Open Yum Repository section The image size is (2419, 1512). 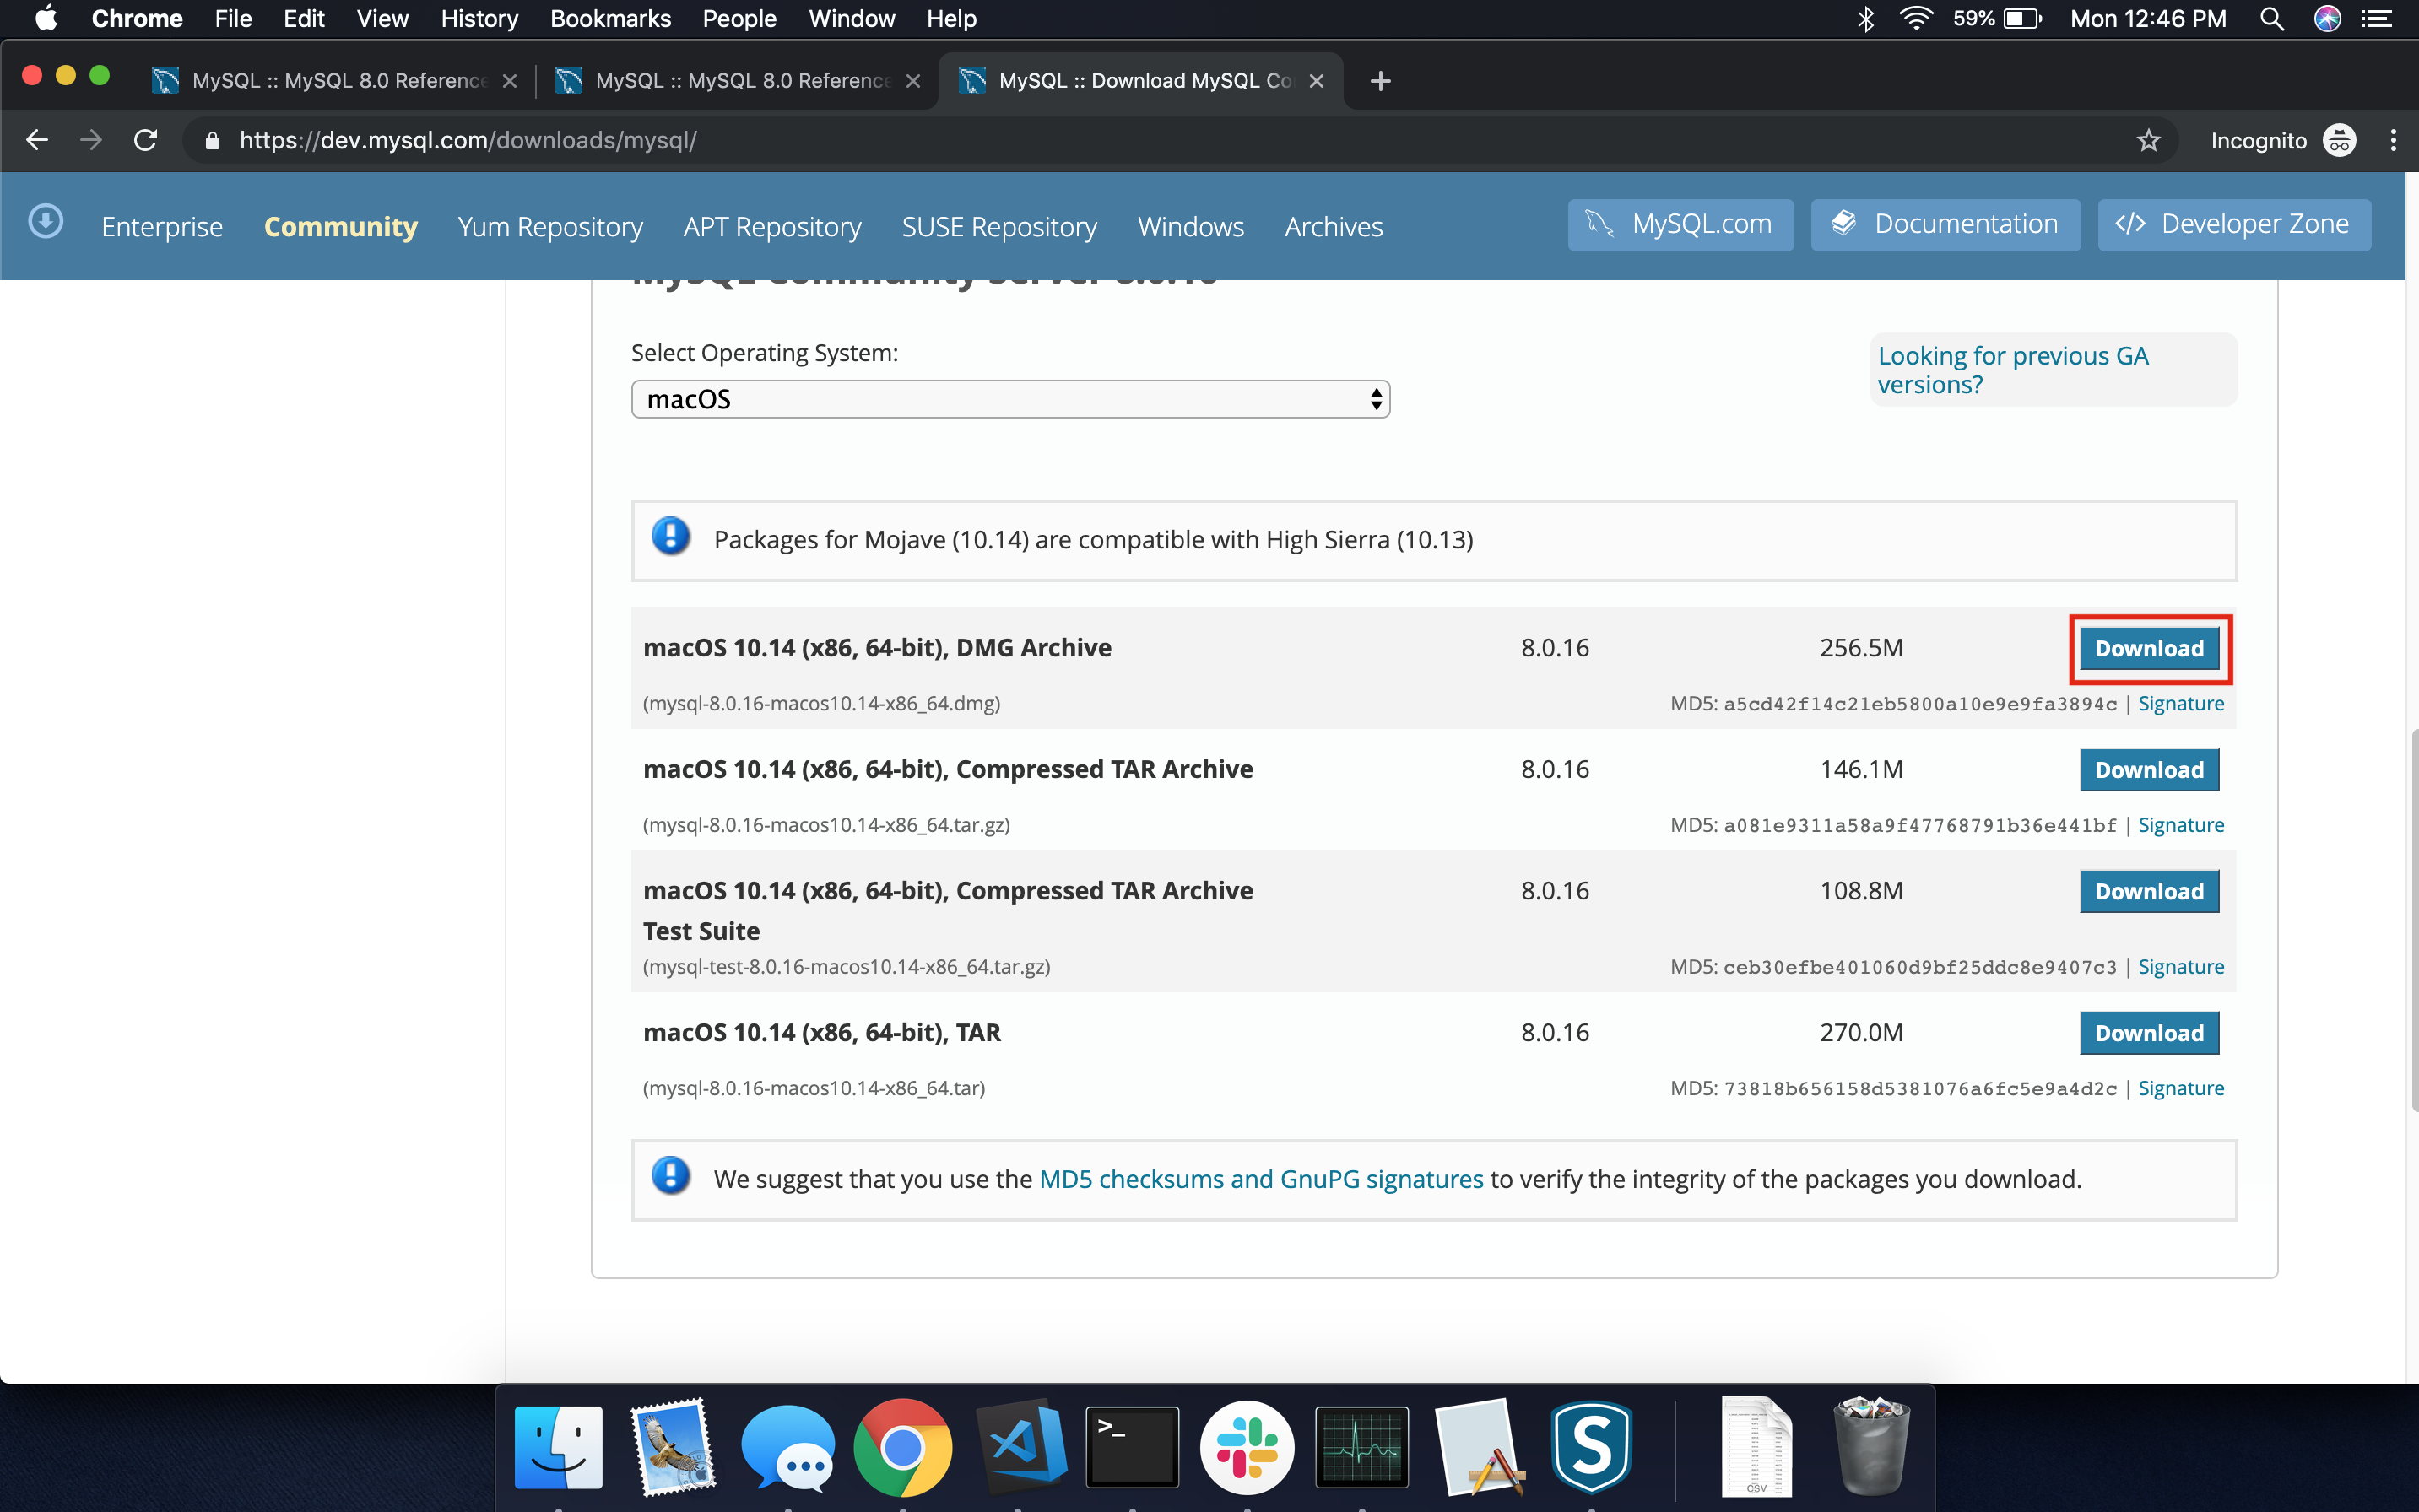pyautogui.click(x=549, y=224)
